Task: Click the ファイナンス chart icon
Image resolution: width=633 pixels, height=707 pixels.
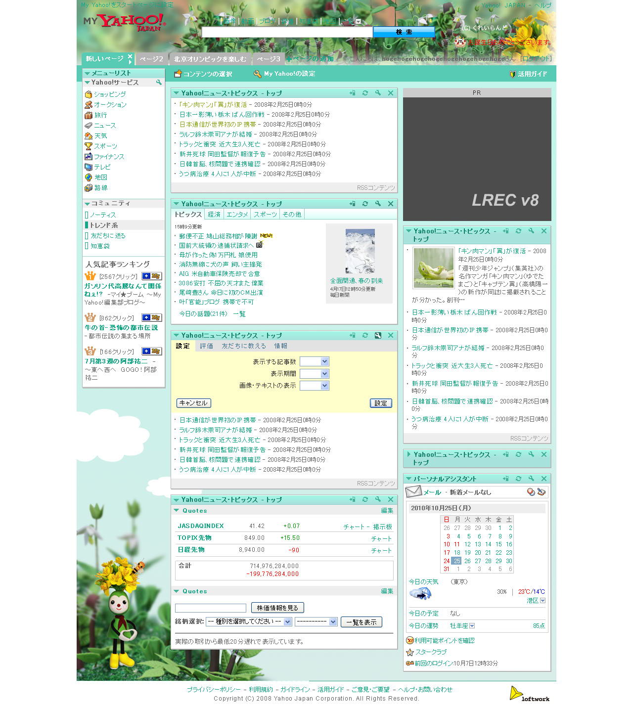Action: click(x=89, y=157)
